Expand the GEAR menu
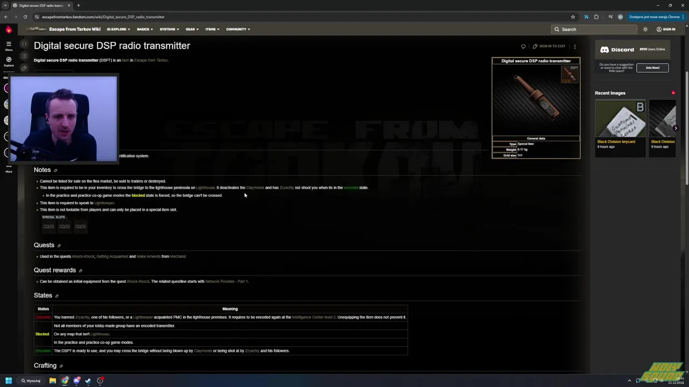Viewport: 689px width, 387px height. click(x=192, y=29)
